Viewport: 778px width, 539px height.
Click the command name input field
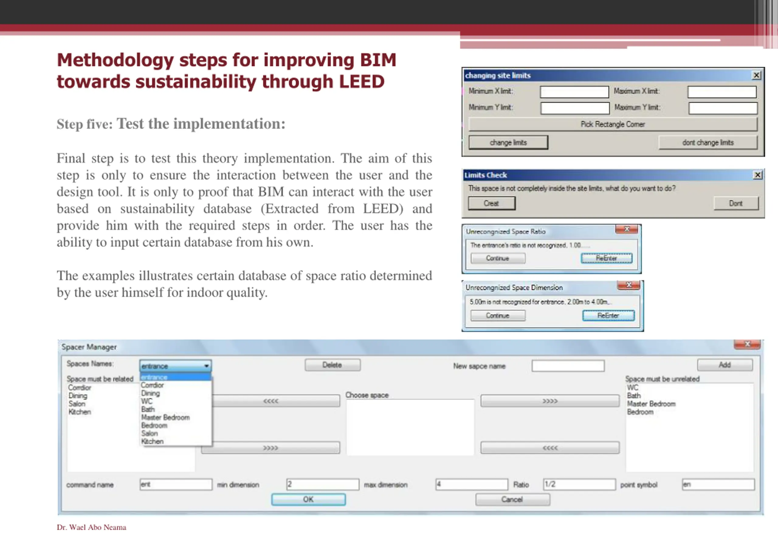coord(176,484)
